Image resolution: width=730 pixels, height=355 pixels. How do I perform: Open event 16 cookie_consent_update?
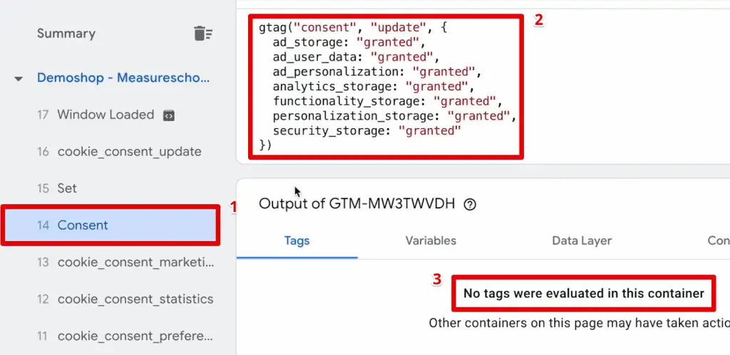point(129,152)
